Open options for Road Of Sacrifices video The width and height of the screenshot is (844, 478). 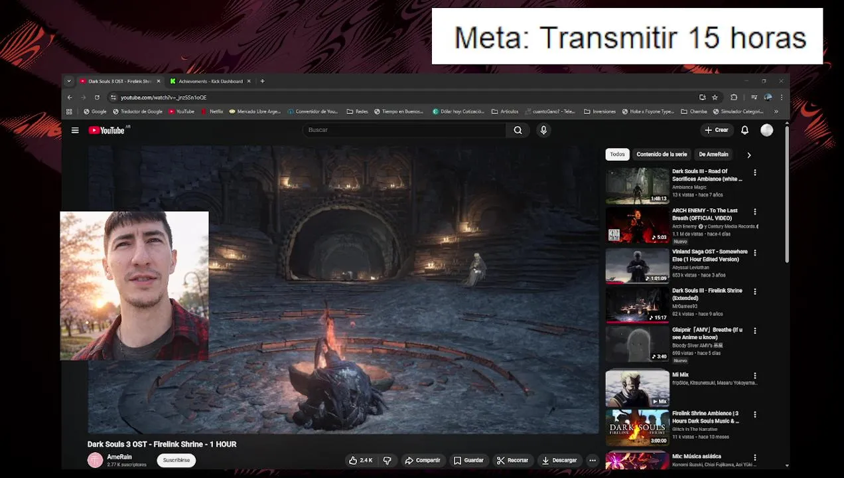[754, 173]
